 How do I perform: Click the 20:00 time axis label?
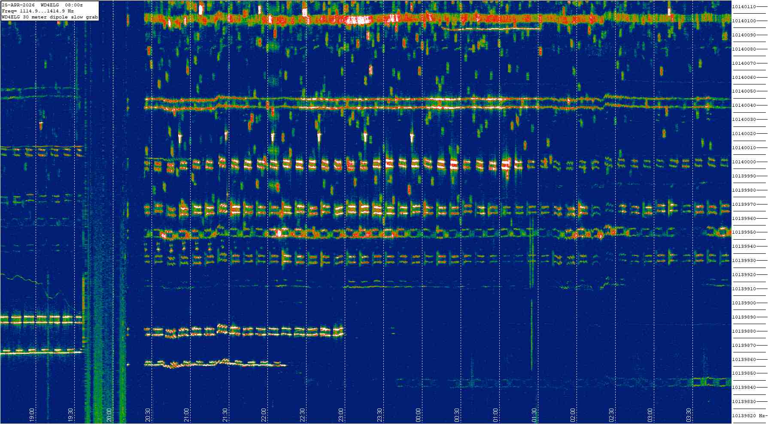tap(109, 415)
